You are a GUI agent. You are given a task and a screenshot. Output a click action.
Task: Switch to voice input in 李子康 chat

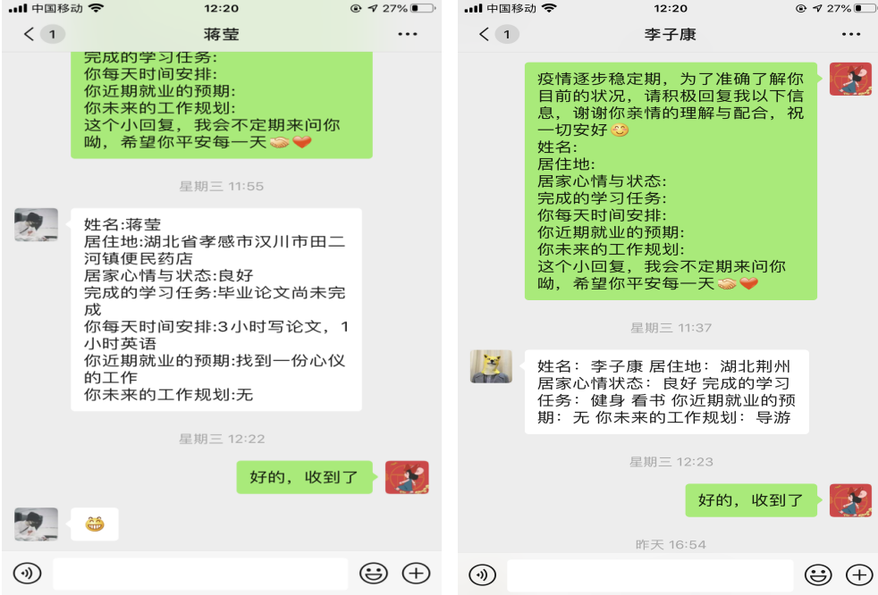(x=482, y=574)
